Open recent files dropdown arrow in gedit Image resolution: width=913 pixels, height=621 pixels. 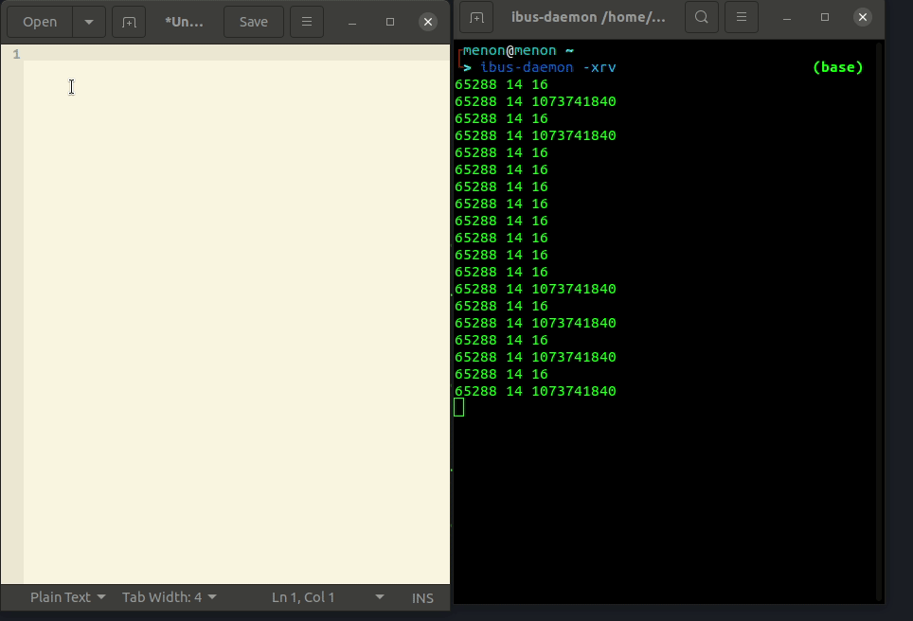(89, 22)
